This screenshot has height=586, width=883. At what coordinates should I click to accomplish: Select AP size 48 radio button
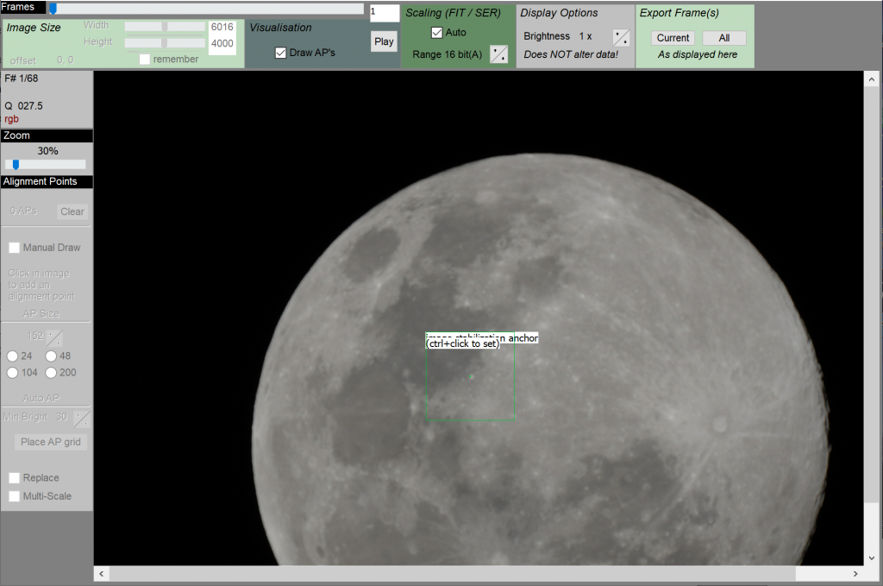click(51, 356)
